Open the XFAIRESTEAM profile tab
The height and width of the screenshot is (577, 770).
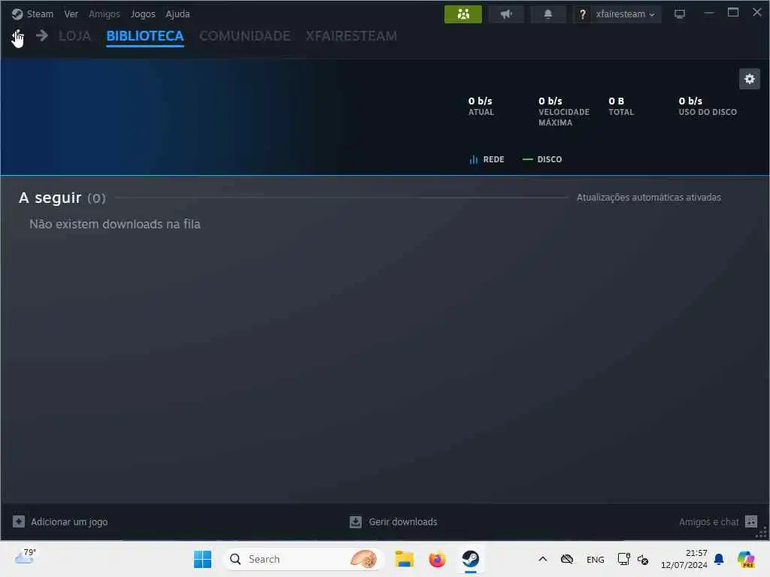tap(351, 36)
